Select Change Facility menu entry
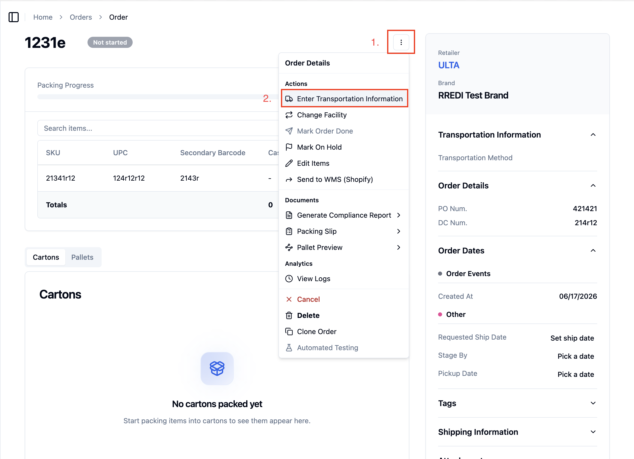This screenshot has height=459, width=634. click(x=344, y=115)
